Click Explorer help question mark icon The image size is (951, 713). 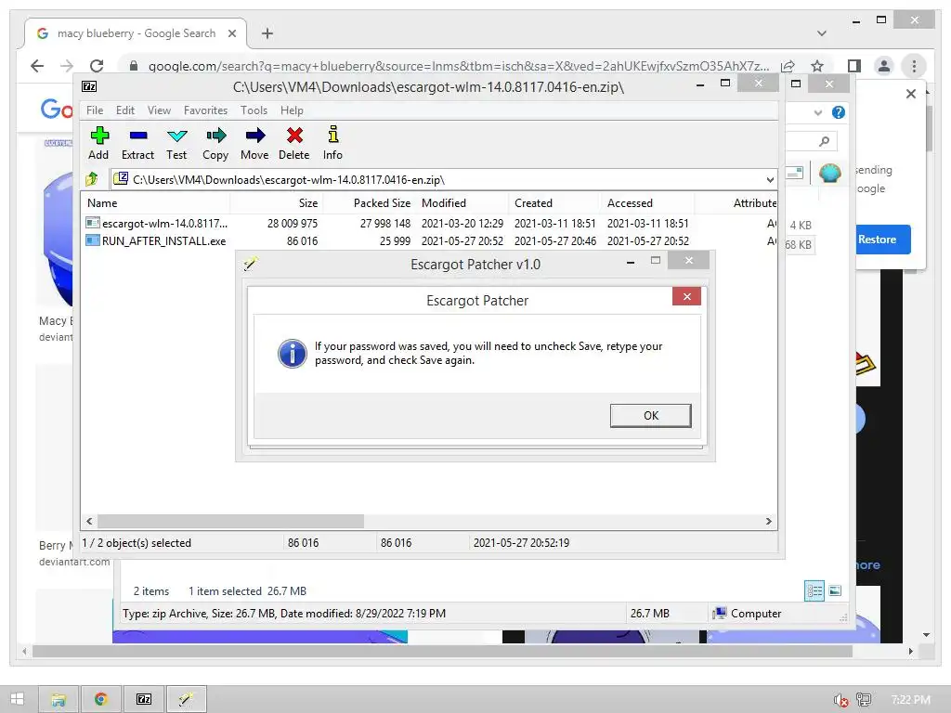[x=839, y=112]
